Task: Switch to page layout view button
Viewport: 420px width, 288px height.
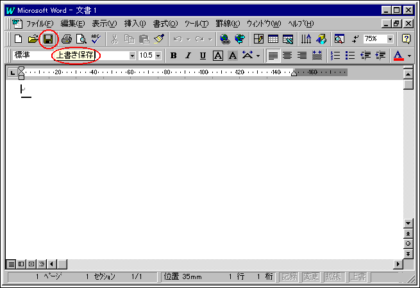Action: (x=31, y=264)
